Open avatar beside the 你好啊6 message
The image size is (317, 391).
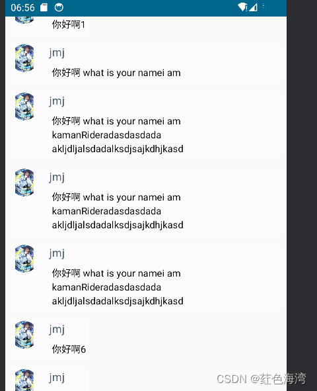(x=24, y=335)
